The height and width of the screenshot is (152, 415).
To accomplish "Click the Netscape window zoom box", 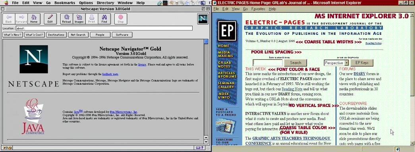I will [x=203, y=8].
